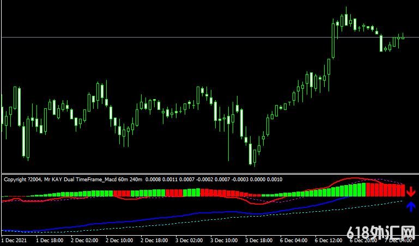This screenshot has height=246, width=419.
Task: Click the last candle on the right
Action: click(403, 37)
